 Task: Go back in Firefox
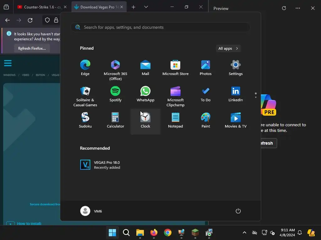[x=8, y=20]
